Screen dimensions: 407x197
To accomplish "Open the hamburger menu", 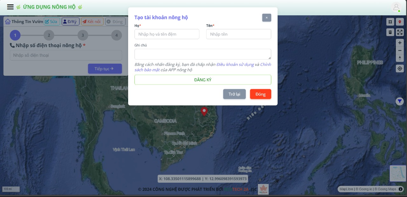I will tap(10, 7).
